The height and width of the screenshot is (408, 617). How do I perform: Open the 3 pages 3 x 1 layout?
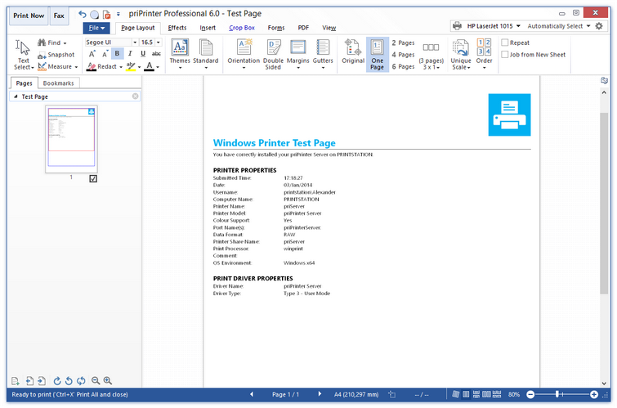click(x=431, y=55)
